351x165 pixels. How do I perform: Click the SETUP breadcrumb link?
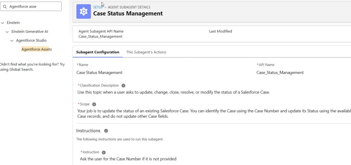98,7
